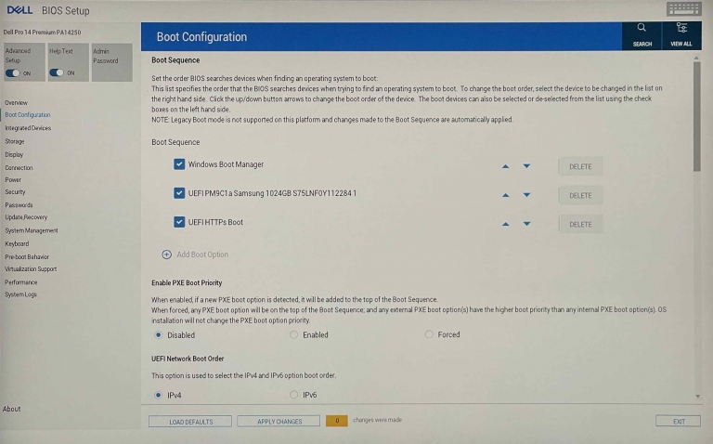Open System Management section
The image size is (713, 444).
(x=32, y=230)
